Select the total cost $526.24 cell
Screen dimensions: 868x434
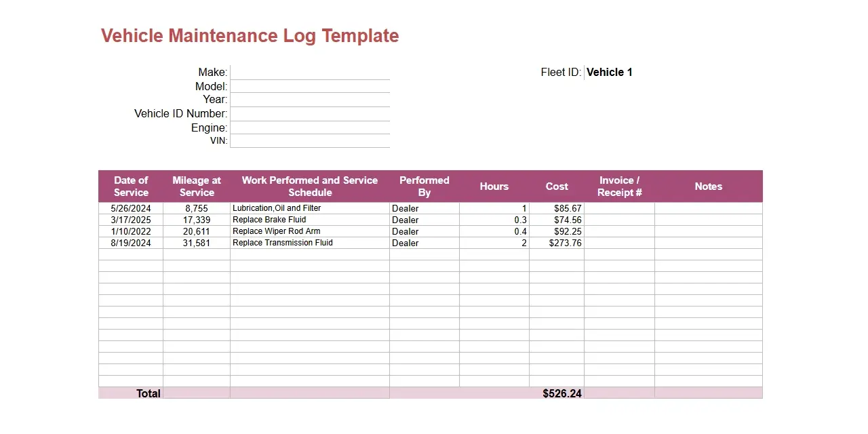(x=557, y=393)
